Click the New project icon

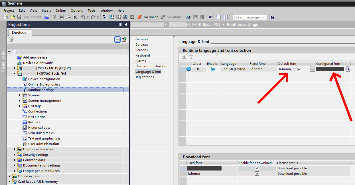click(x=6, y=17)
